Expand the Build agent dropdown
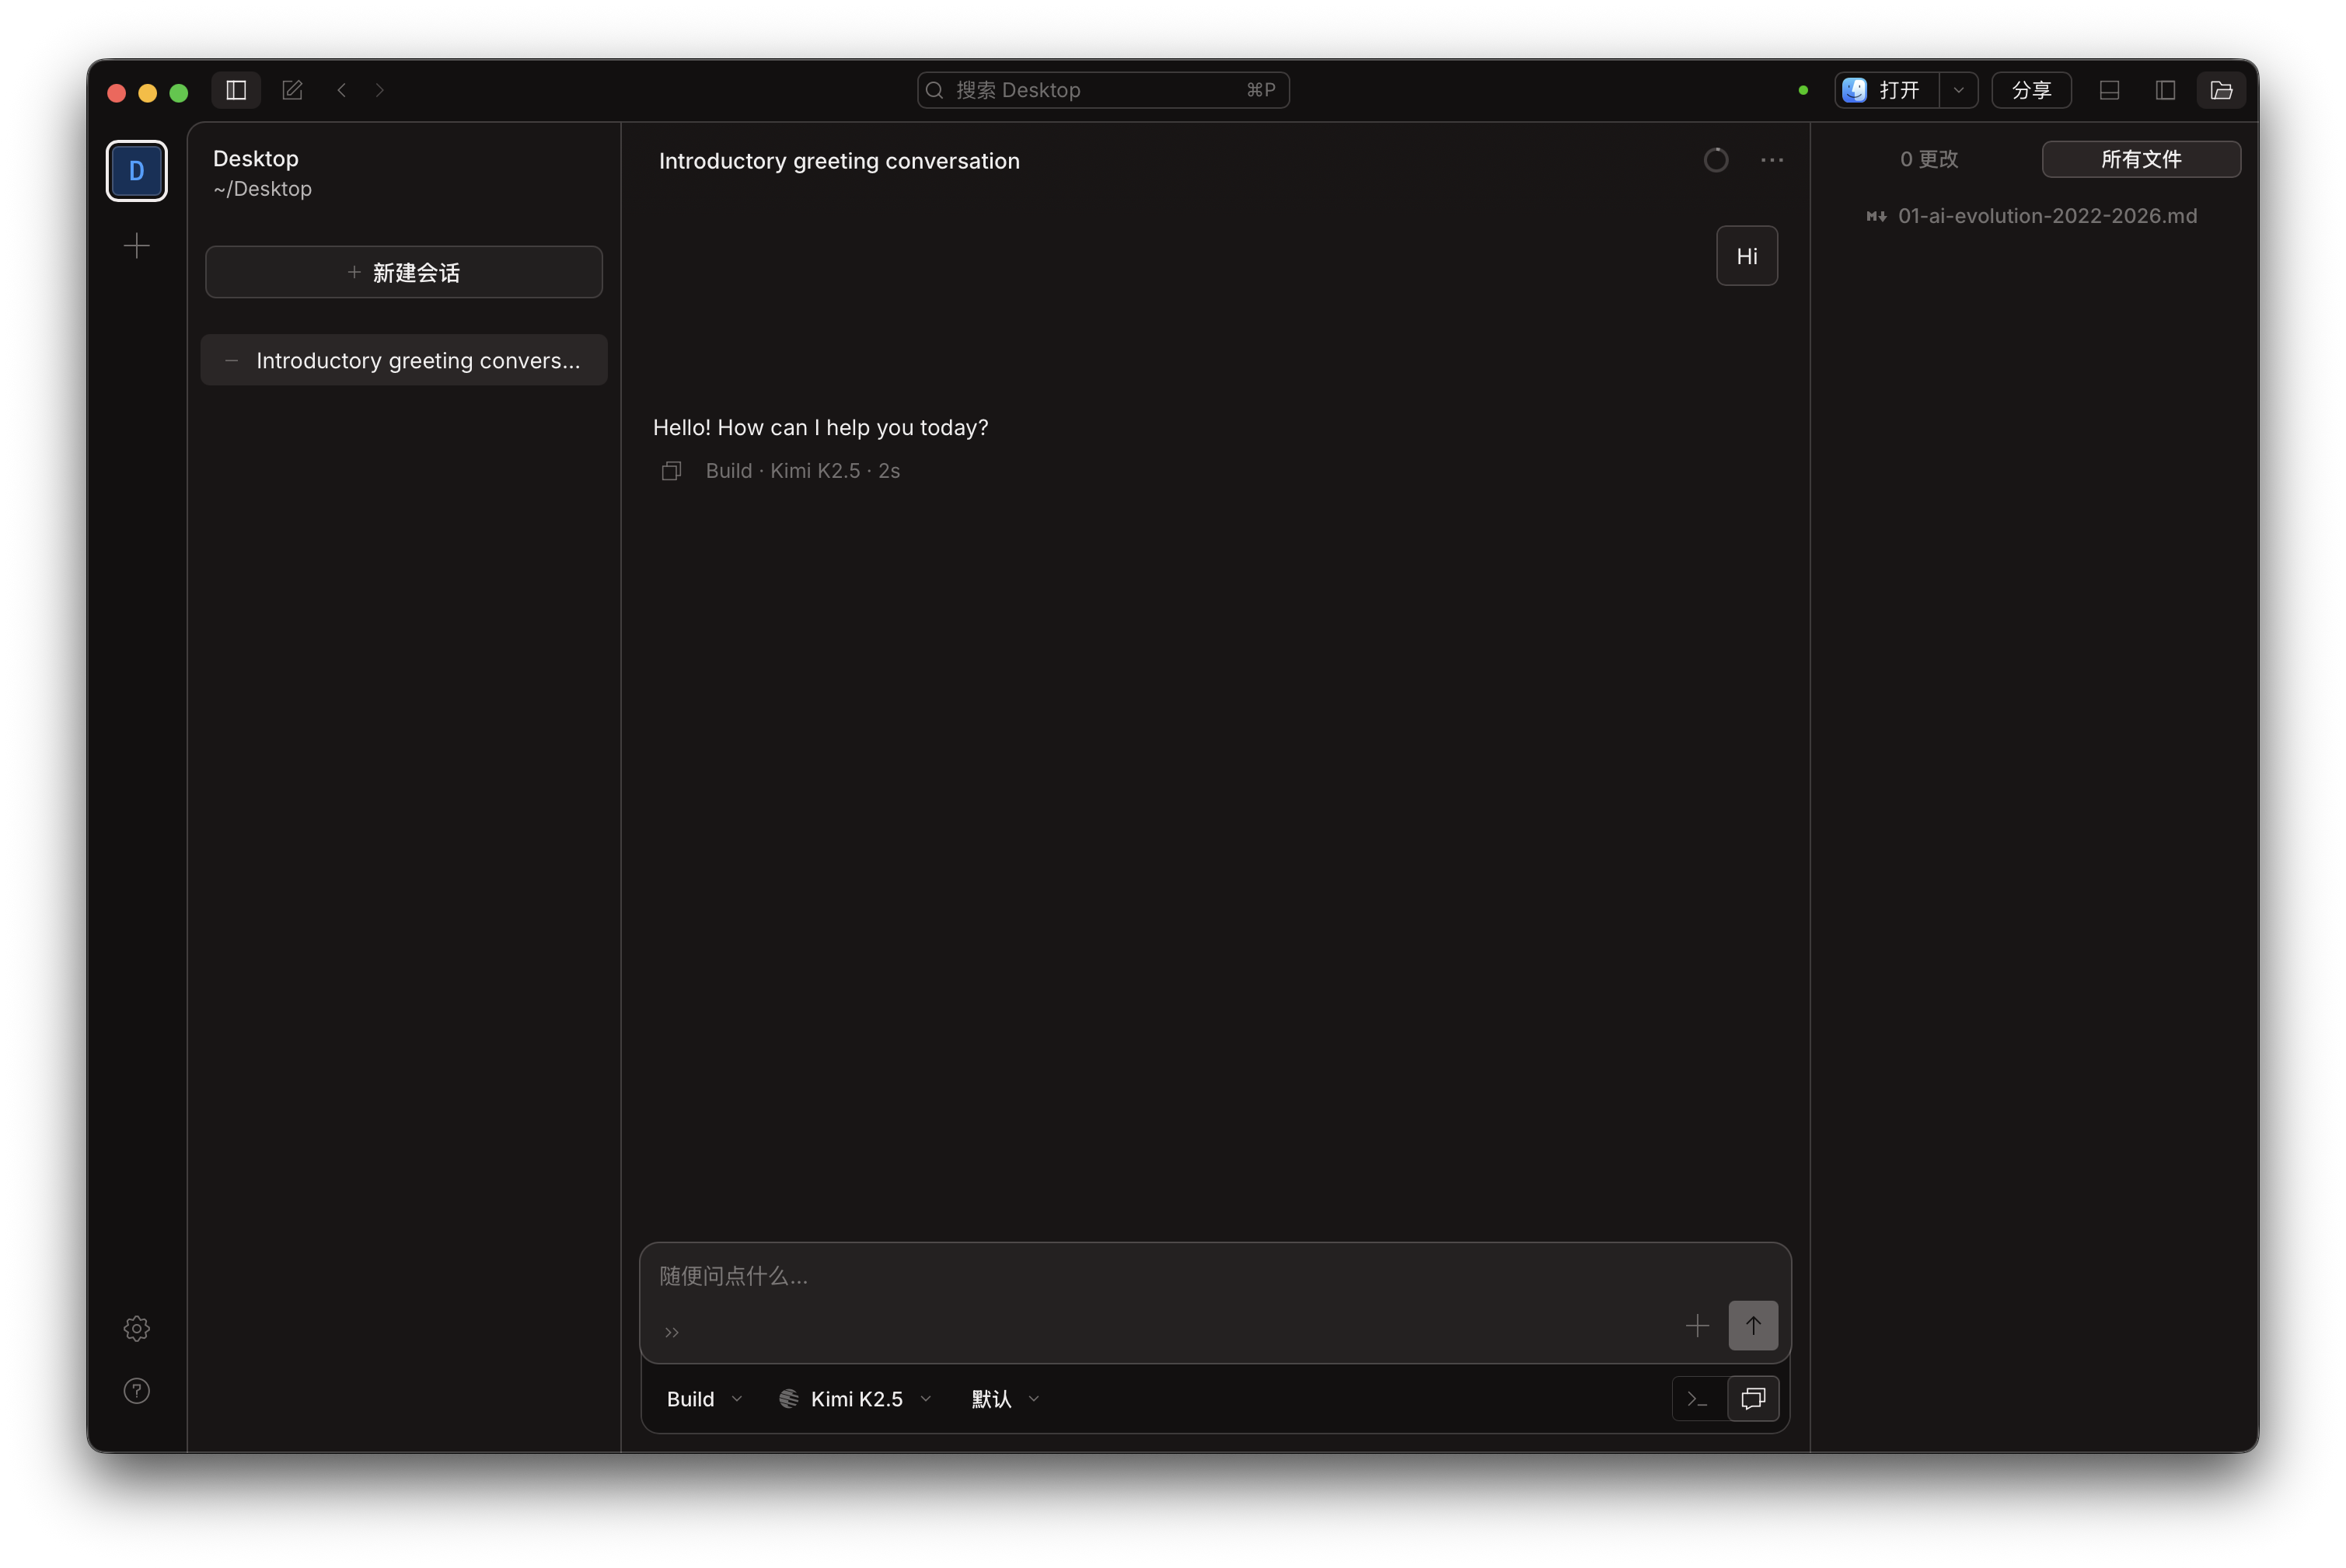 (x=704, y=1399)
